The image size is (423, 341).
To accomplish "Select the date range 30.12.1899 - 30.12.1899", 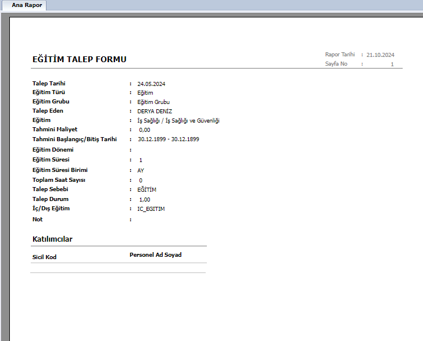I will click(169, 139).
